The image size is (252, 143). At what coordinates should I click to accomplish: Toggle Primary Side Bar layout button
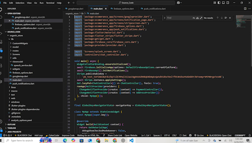point(219,3)
